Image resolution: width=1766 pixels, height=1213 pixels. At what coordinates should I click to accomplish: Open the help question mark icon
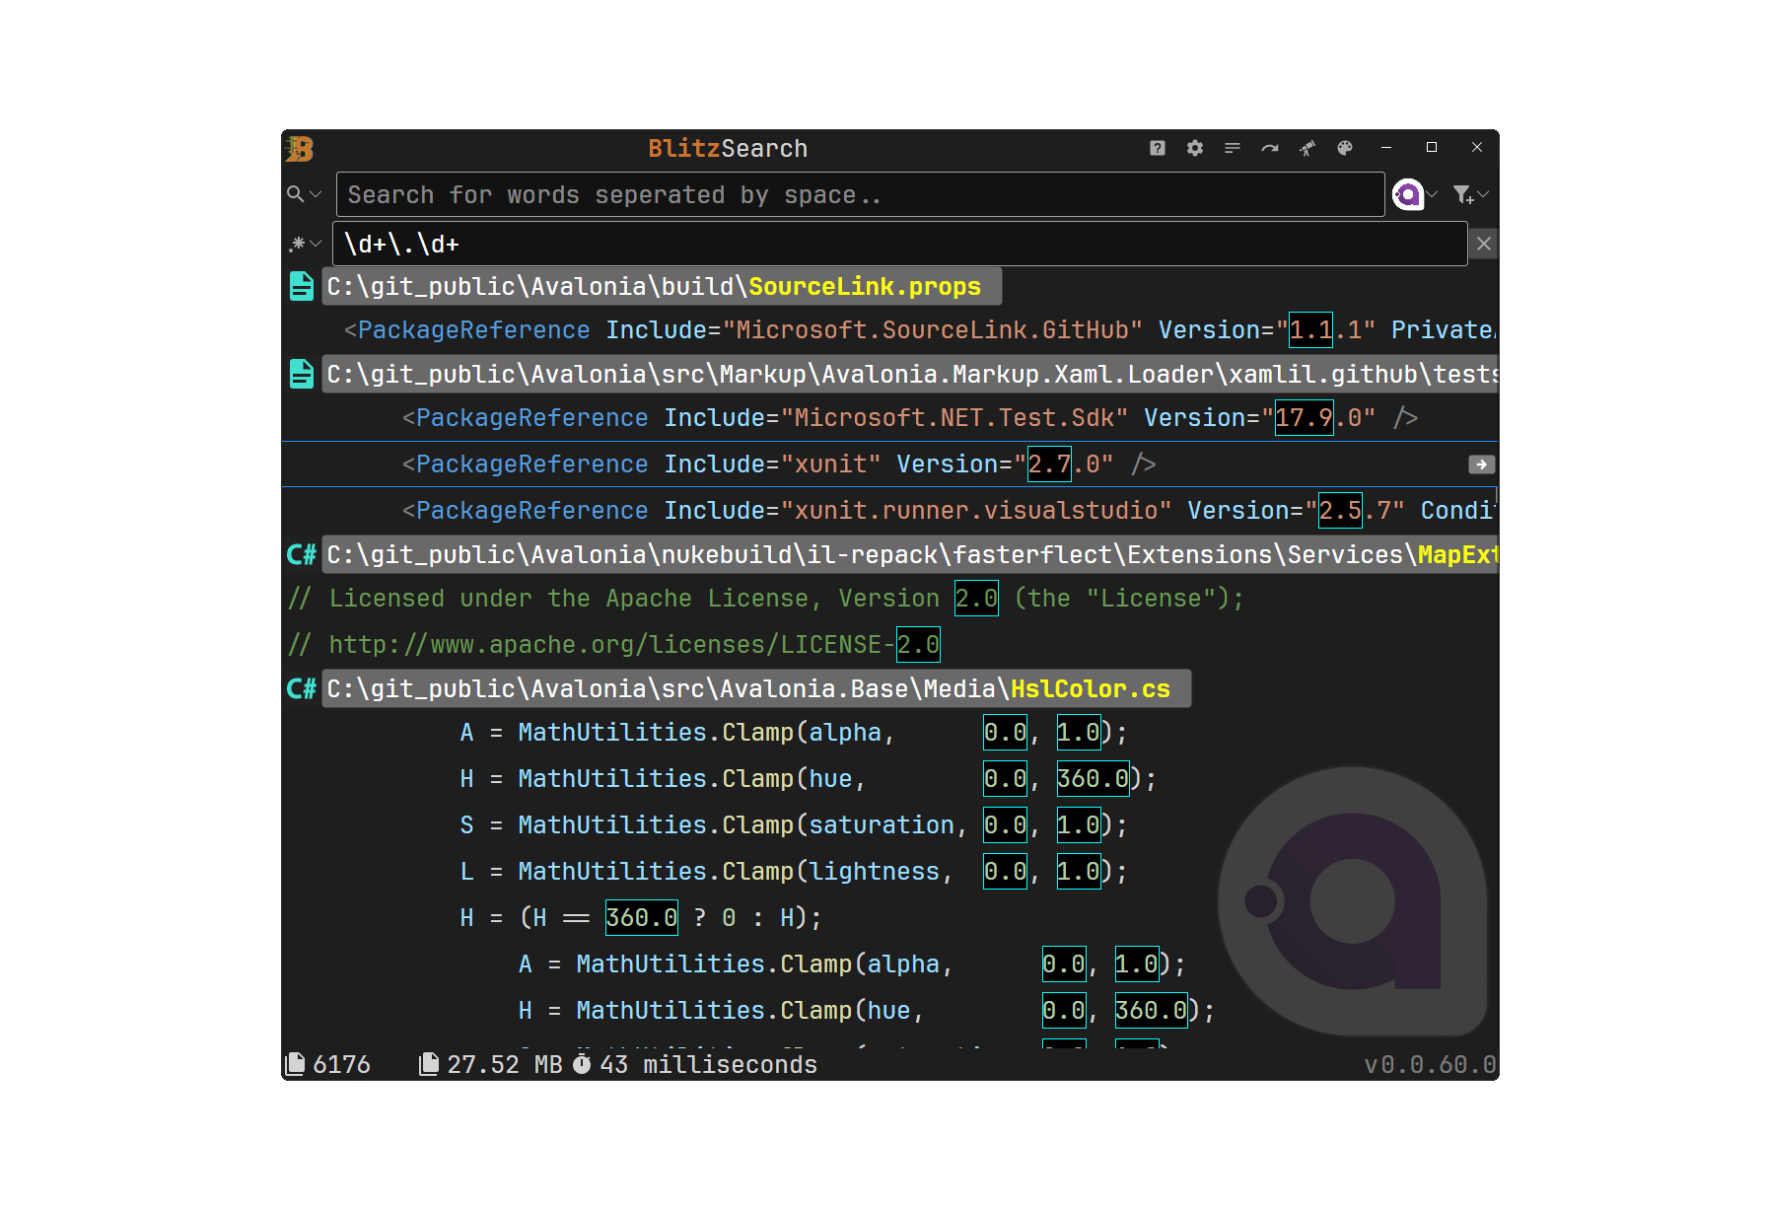pos(1158,148)
